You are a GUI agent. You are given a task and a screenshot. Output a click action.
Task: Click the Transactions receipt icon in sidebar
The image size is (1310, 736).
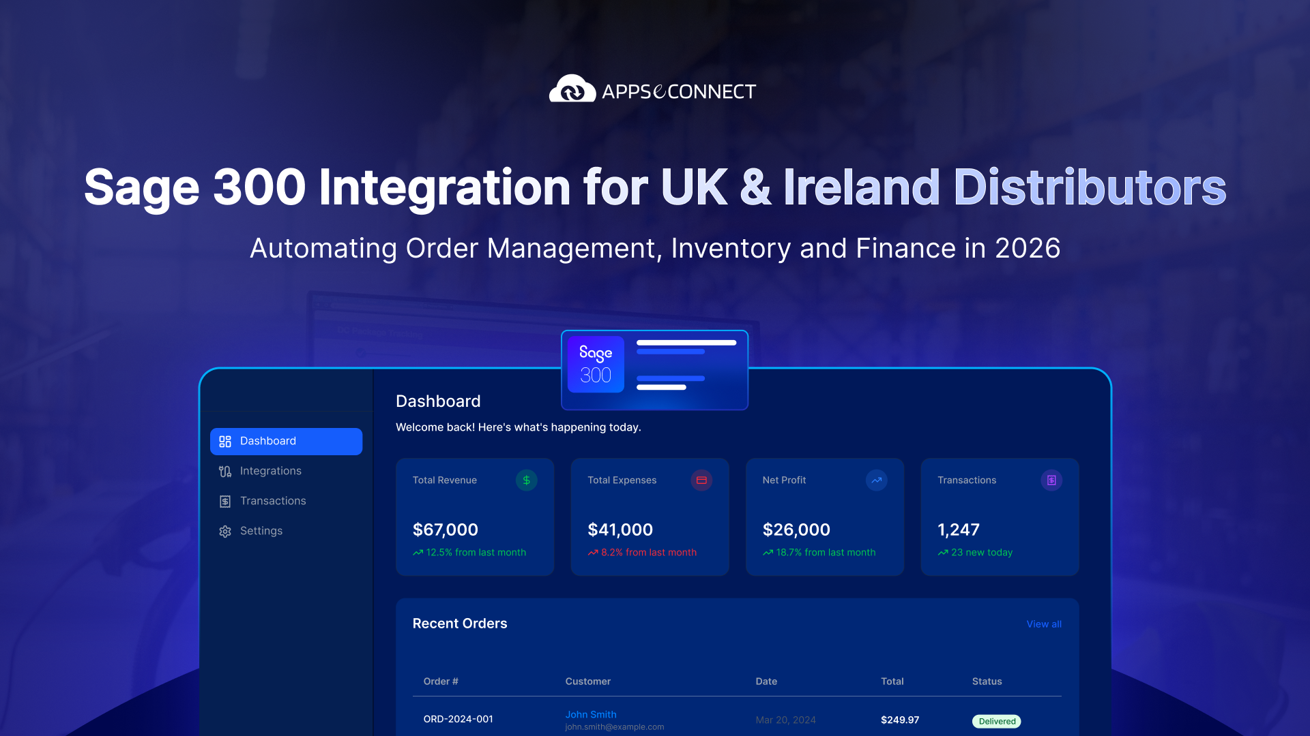click(225, 501)
